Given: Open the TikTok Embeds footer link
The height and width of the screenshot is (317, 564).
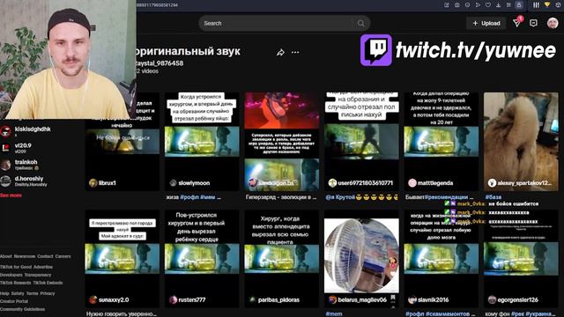Looking at the screenshot, I should tap(48, 283).
